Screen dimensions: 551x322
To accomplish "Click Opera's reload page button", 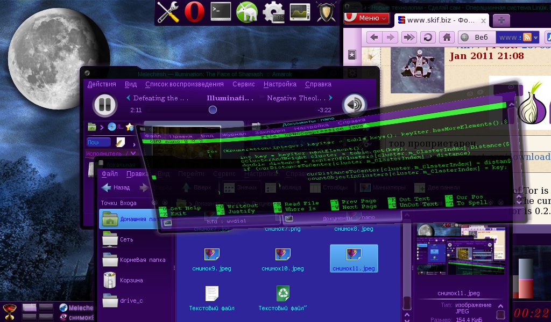I will click(428, 37).
